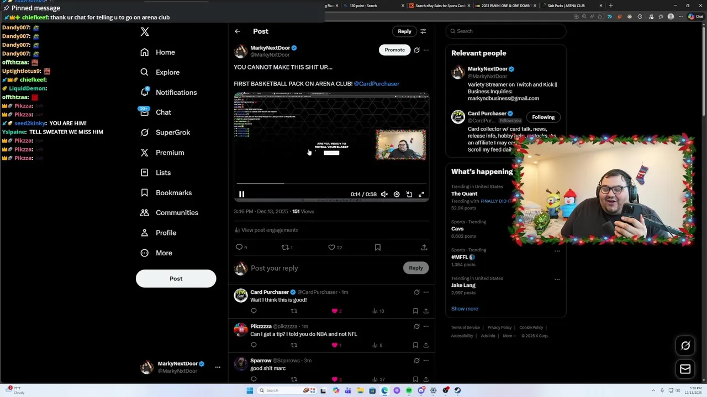The height and width of the screenshot is (397, 707).
Task: Bookmark Card Purchaser's reply
Action: click(x=415, y=311)
